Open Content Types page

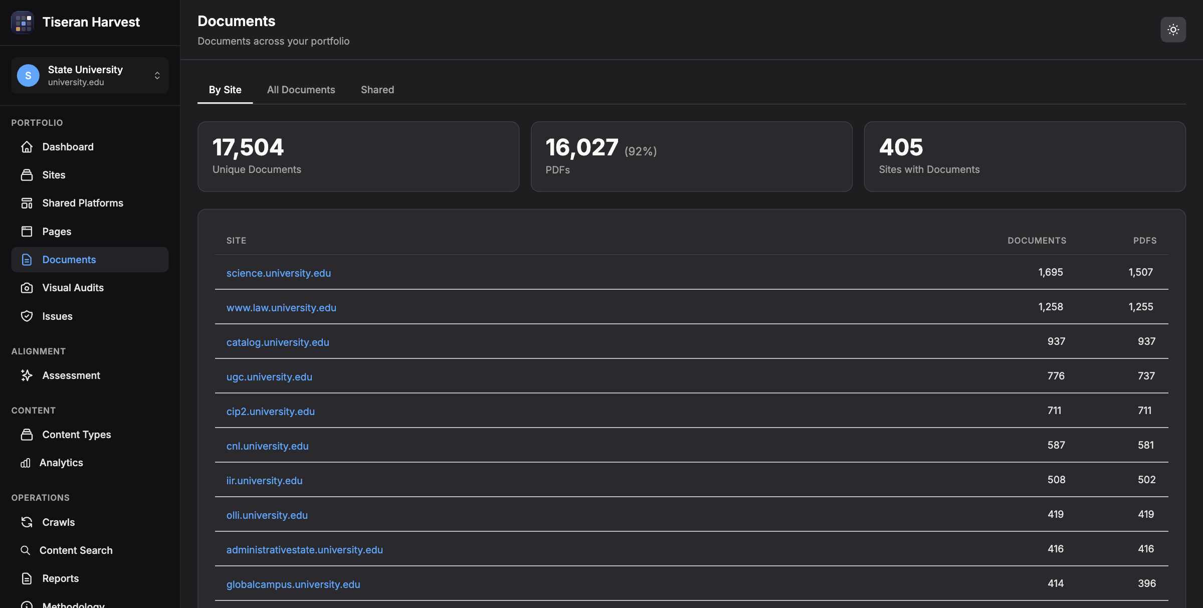coord(90,435)
